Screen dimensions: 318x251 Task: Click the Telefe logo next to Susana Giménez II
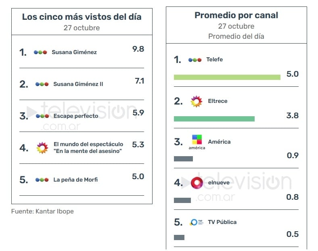[42, 84]
